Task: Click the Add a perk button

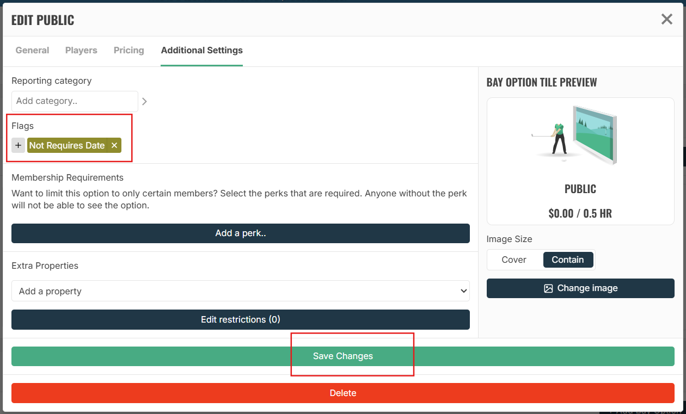Action: point(241,233)
